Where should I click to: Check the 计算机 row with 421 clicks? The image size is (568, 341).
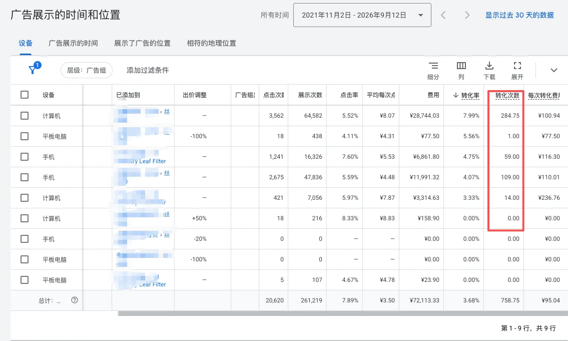(x=24, y=198)
